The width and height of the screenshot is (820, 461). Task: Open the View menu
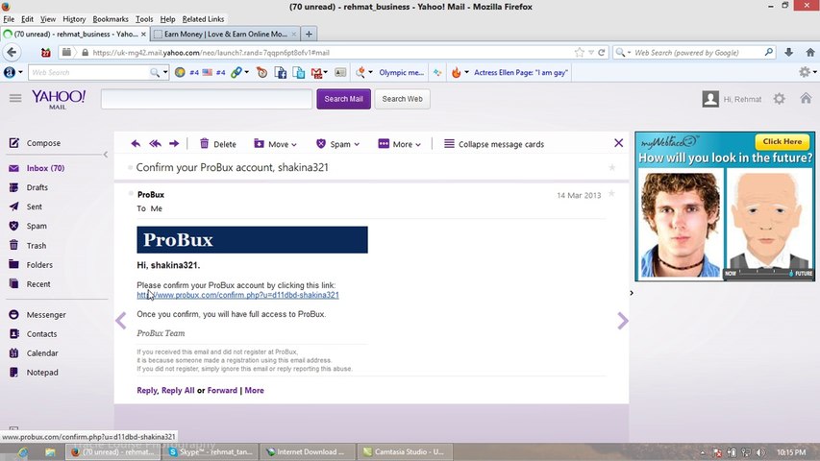(x=48, y=19)
